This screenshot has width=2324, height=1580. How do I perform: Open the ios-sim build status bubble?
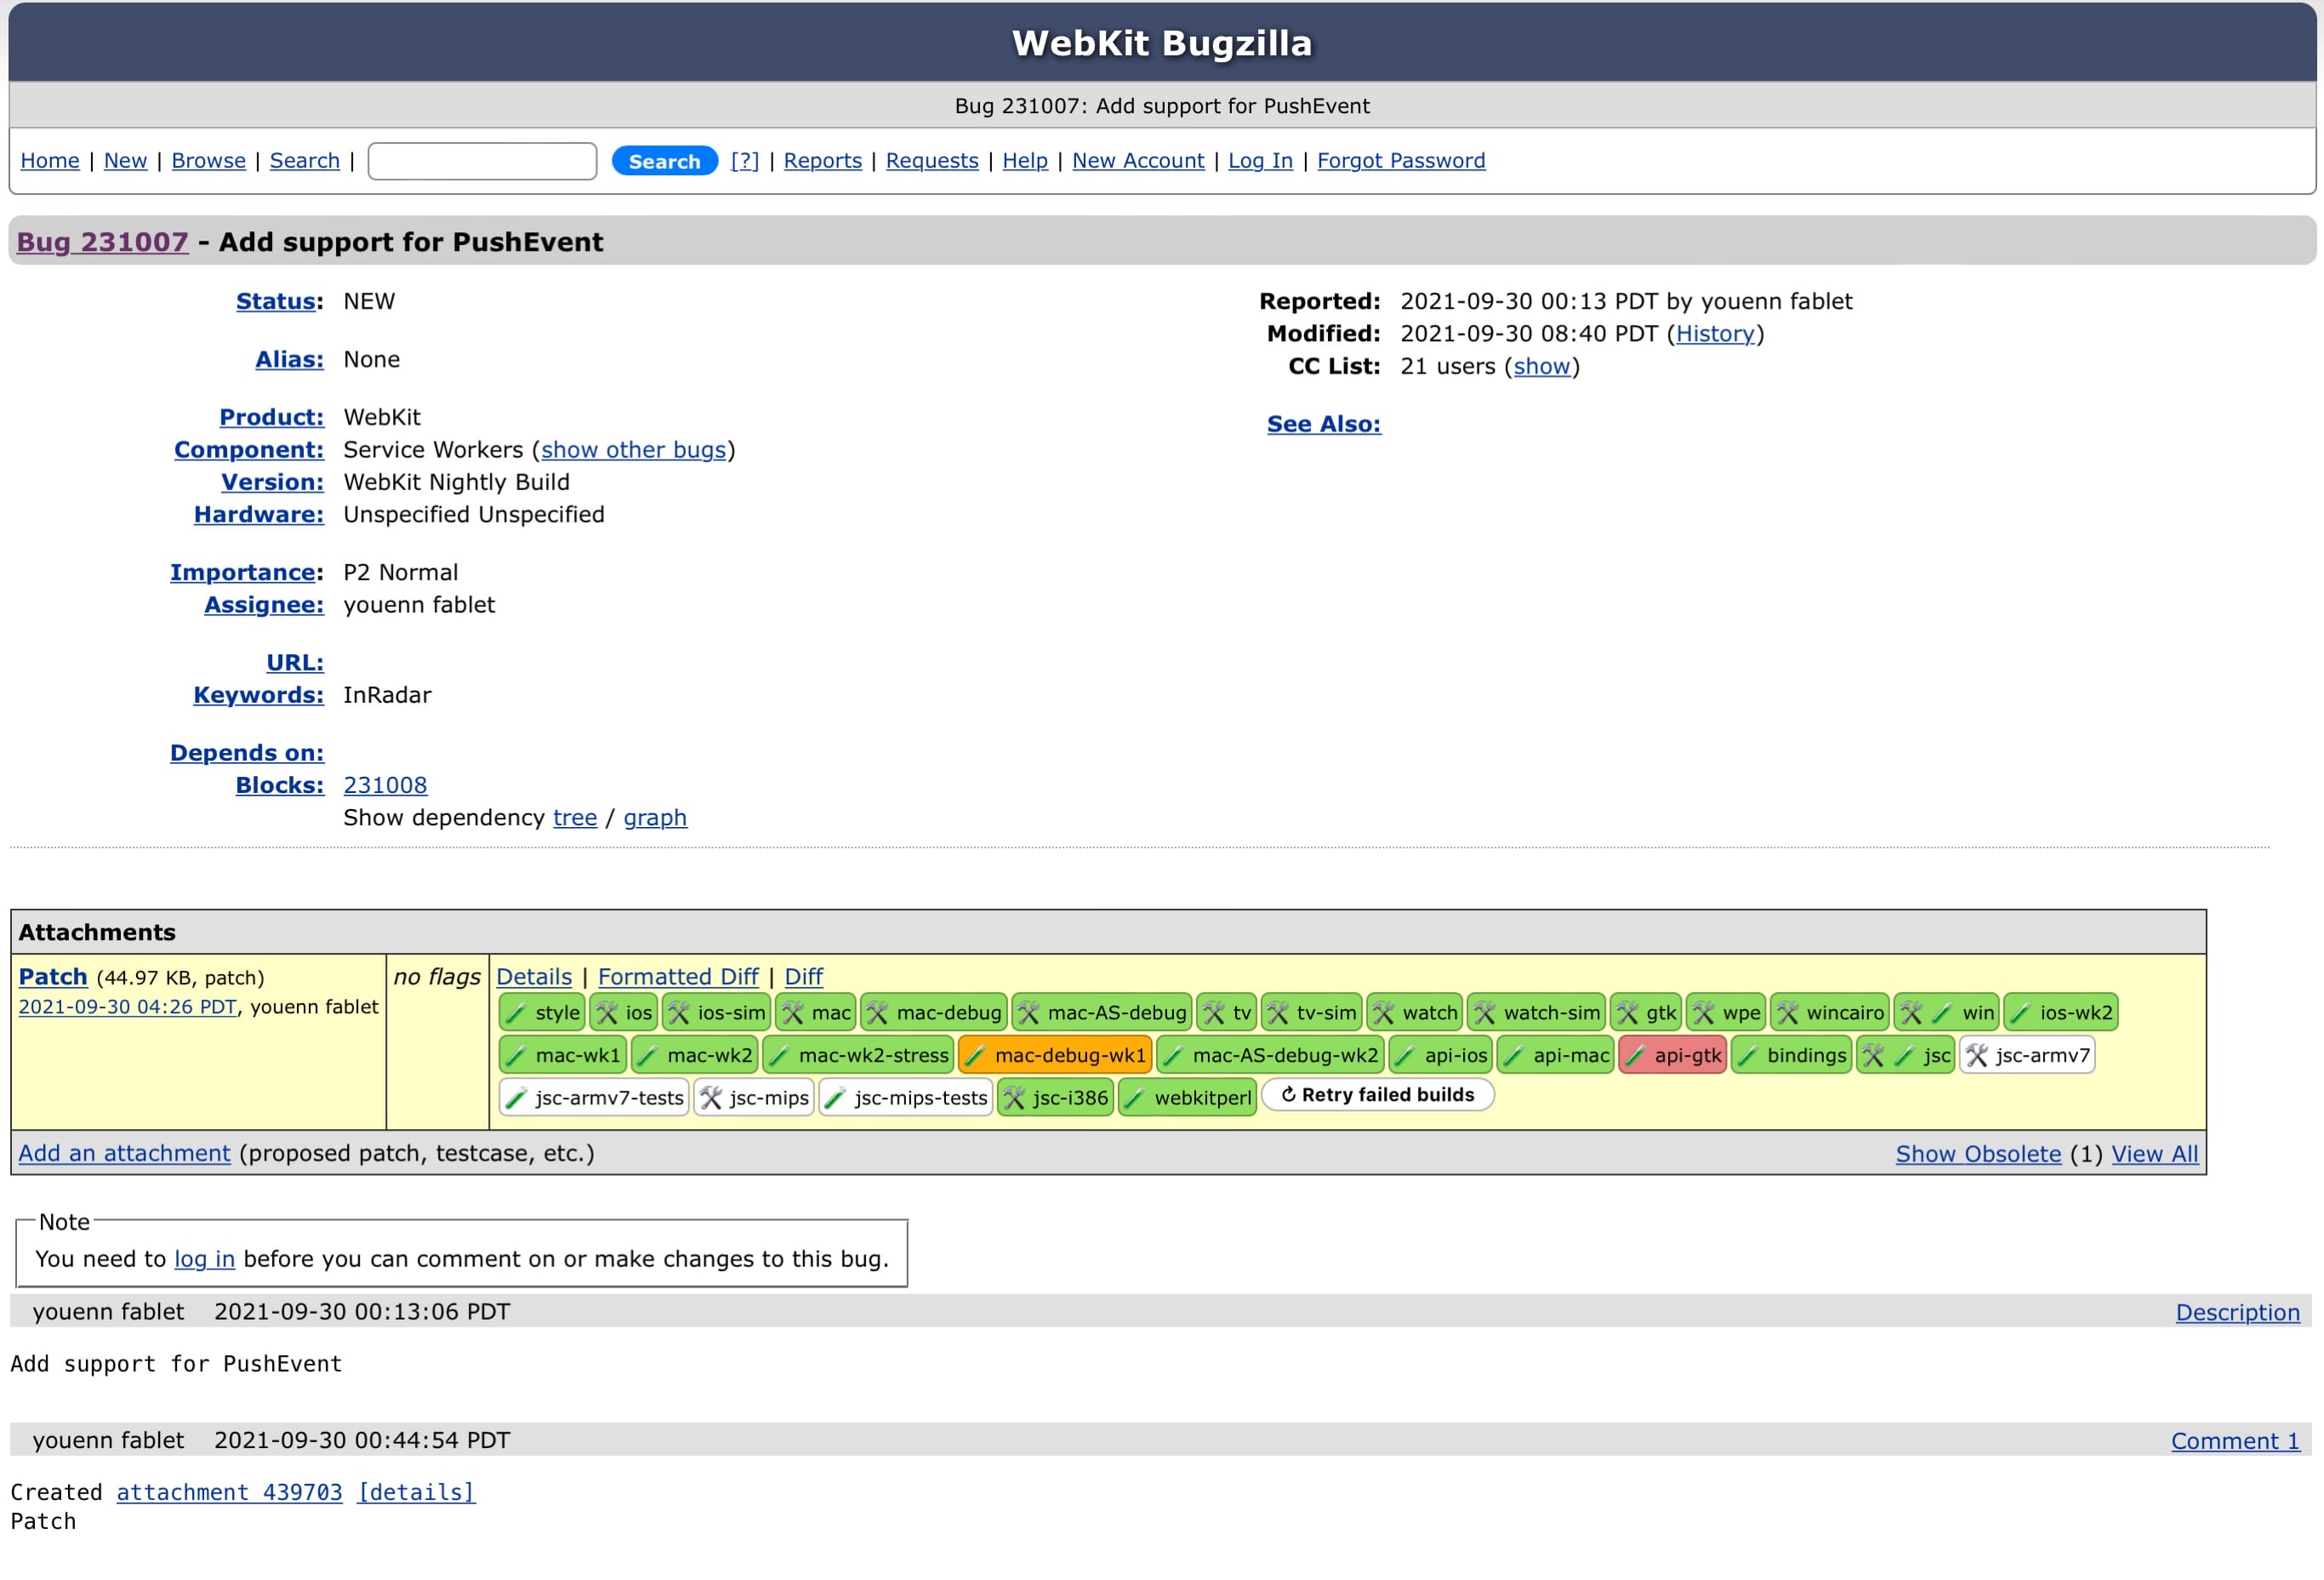pyautogui.click(x=716, y=1012)
